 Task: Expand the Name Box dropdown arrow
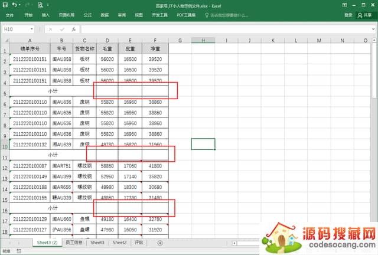click(x=31, y=30)
